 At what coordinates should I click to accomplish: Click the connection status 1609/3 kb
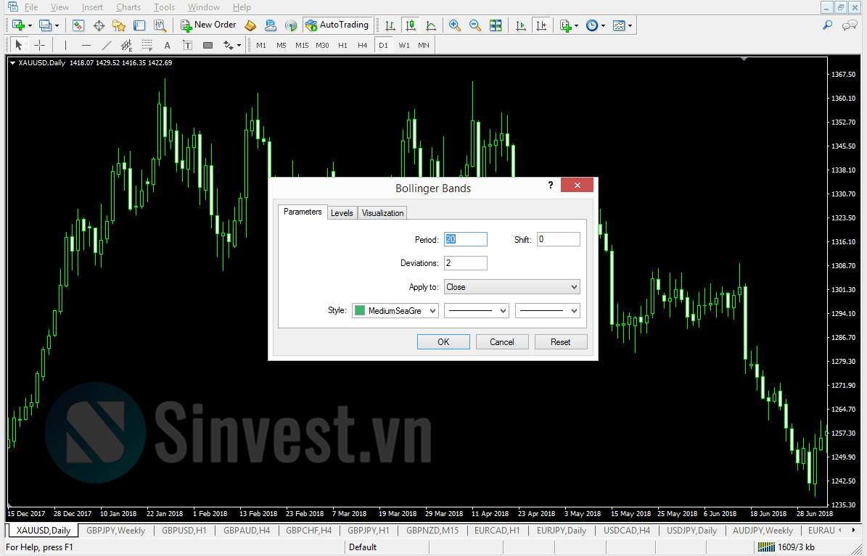(786, 547)
